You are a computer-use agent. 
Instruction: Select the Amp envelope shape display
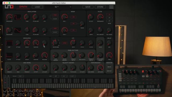(x=9, y=43)
